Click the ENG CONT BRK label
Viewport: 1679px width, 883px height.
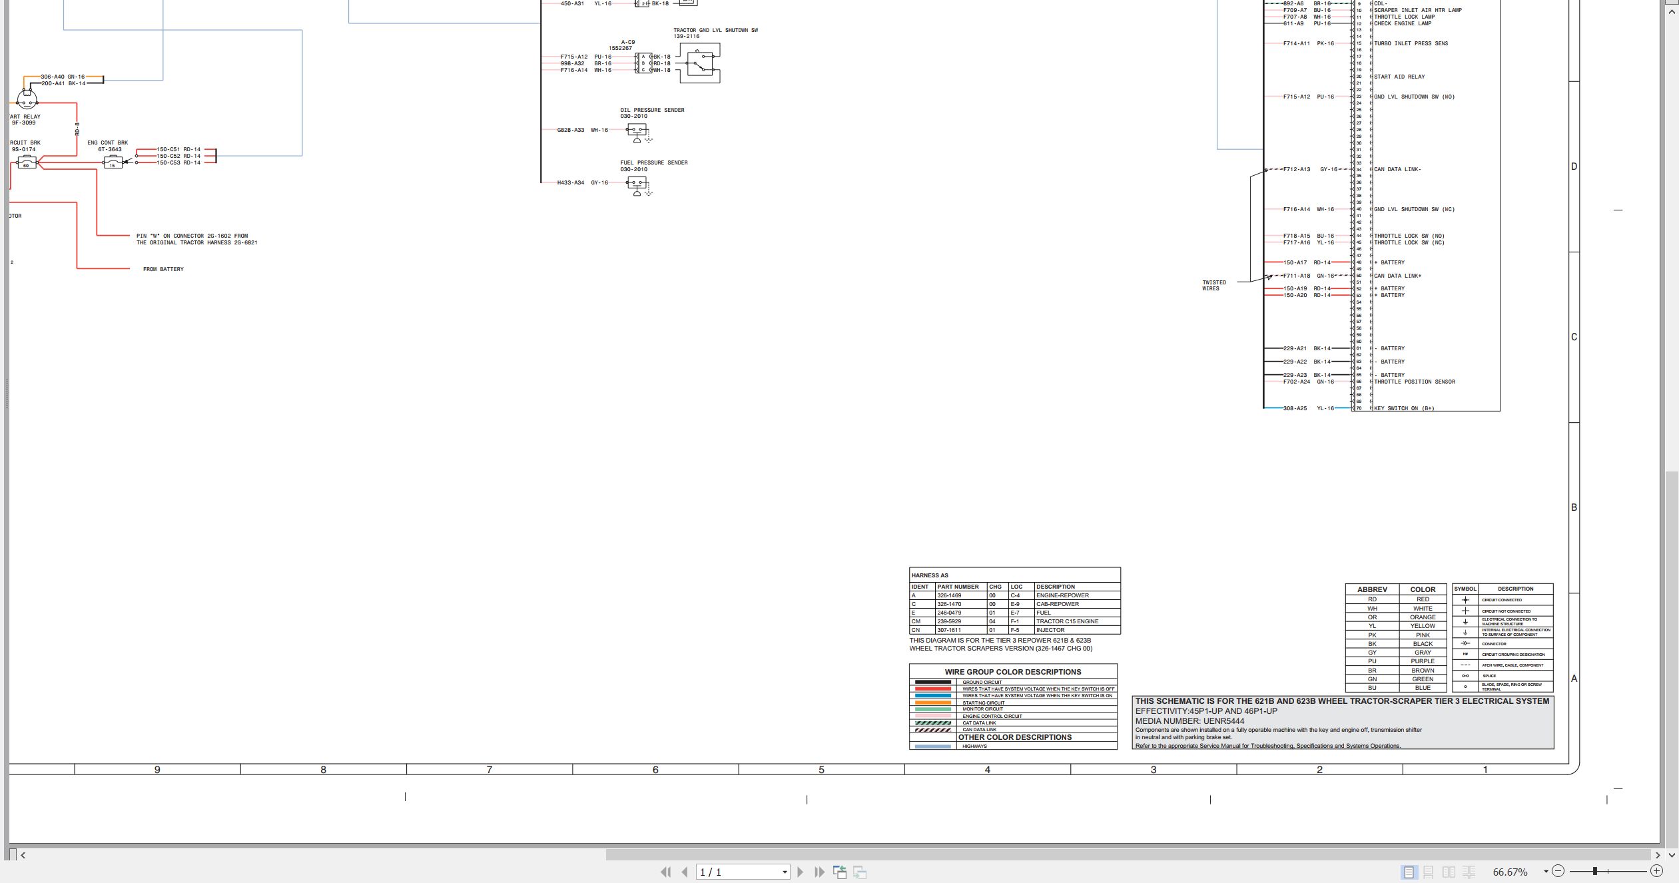click(107, 143)
